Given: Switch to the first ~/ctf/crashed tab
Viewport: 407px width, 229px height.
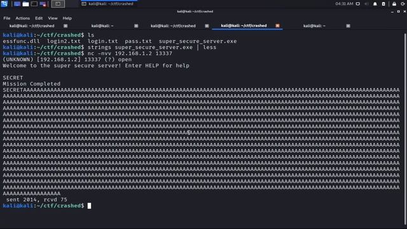Looking at the screenshot, I should tap(32, 26).
